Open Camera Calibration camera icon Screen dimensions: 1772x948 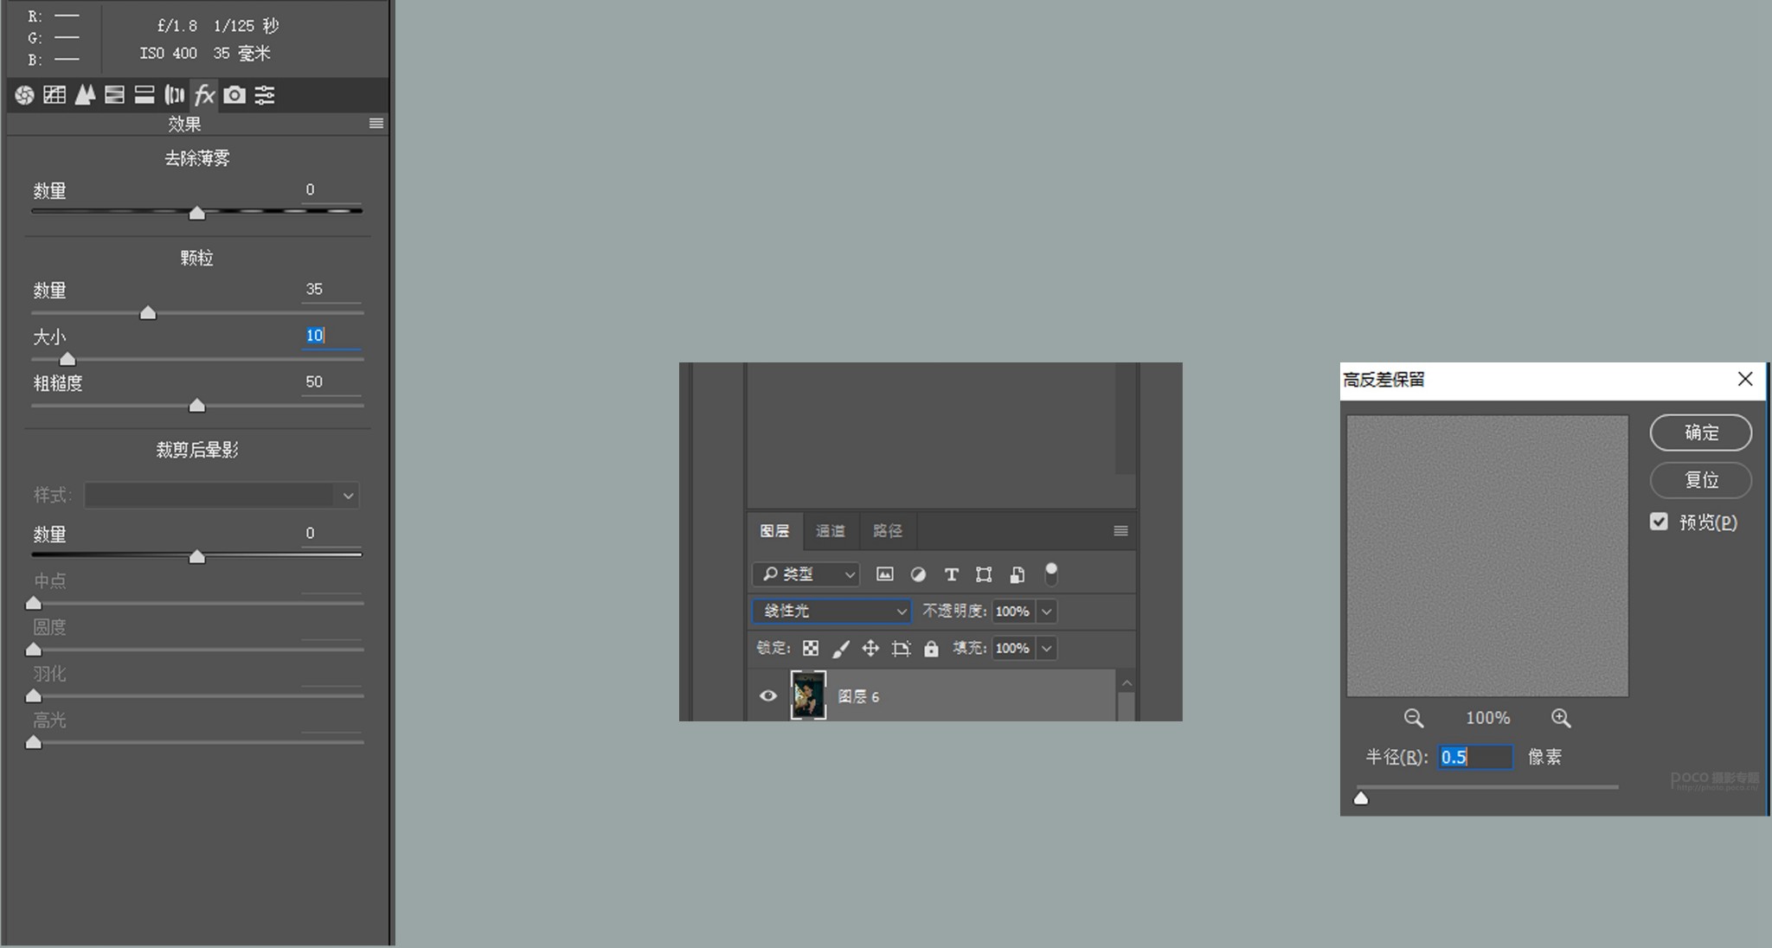234,95
